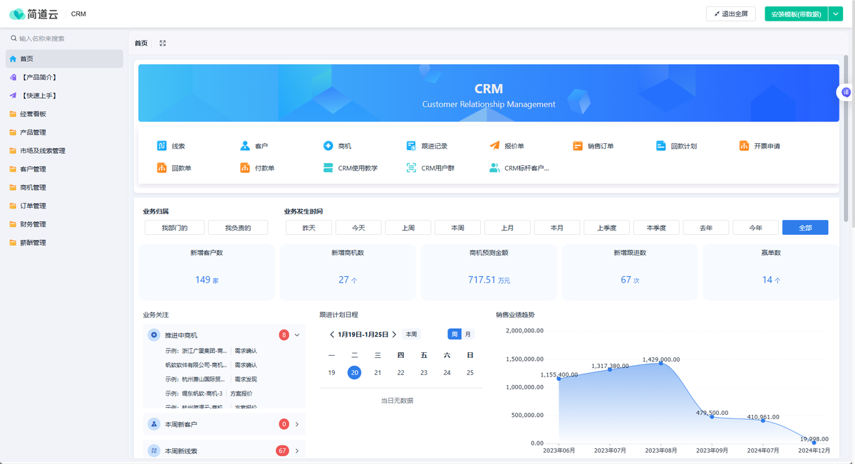Image resolution: width=855 pixels, height=464 pixels.
Task: Open the 线索 leads icon shortcut
Action: (162, 146)
